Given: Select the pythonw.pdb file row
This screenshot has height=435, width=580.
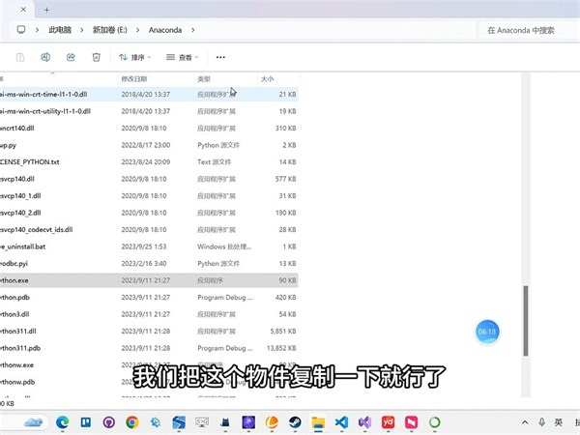Looking at the screenshot, I should [149, 382].
